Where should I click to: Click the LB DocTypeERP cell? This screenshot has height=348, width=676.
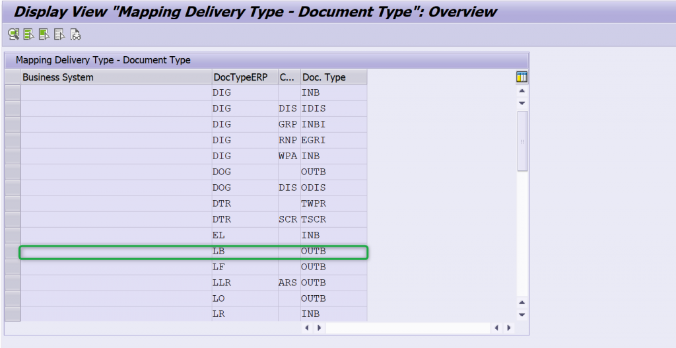click(245, 251)
